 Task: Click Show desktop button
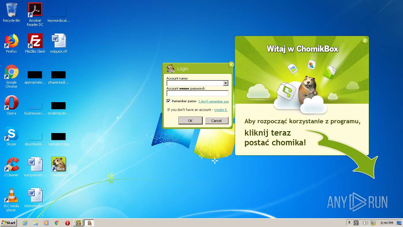tap(399, 223)
